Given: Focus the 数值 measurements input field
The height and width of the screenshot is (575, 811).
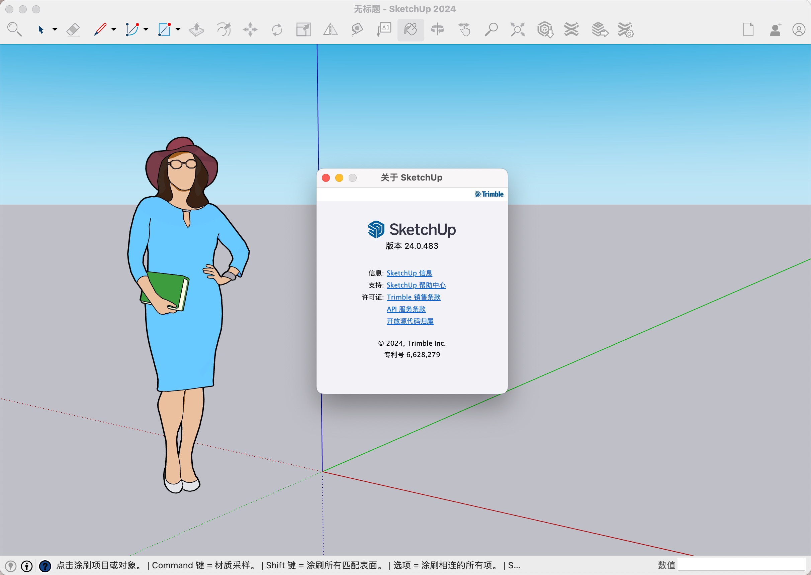Looking at the screenshot, I should (x=741, y=565).
